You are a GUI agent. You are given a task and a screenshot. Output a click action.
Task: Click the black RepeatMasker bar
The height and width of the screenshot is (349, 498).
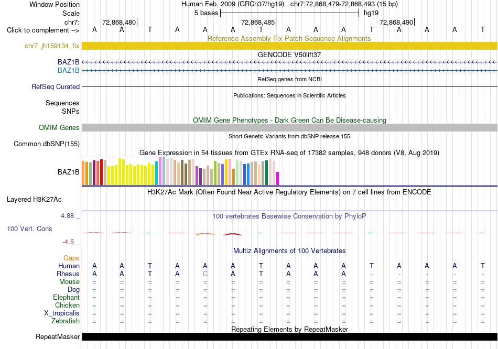click(290, 336)
